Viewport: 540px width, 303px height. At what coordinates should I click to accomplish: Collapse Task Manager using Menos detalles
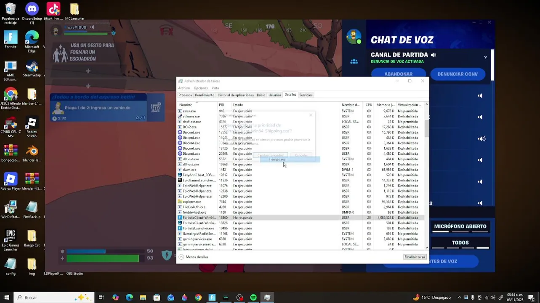(x=194, y=257)
